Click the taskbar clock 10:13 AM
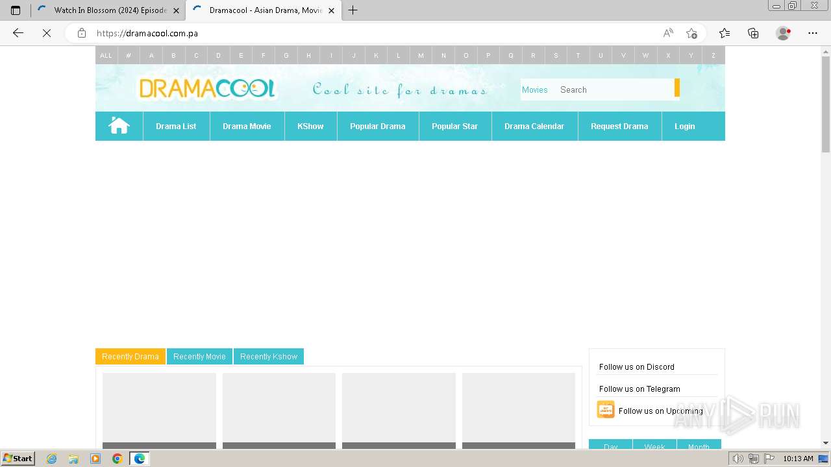Viewport: 831px width, 467px height. pos(798,459)
